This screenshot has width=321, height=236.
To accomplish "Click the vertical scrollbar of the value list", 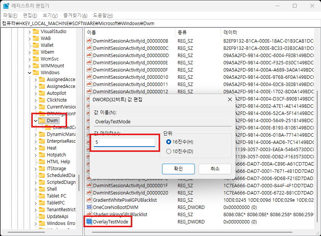I will [x=316, y=152].
